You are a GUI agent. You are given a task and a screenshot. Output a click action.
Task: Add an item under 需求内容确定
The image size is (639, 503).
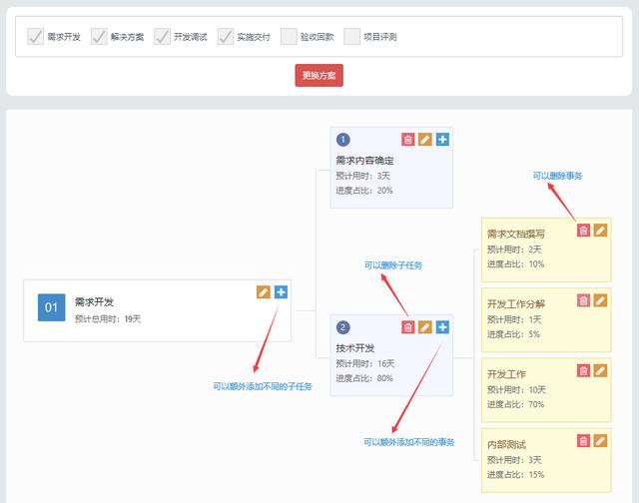pyautogui.click(x=442, y=140)
